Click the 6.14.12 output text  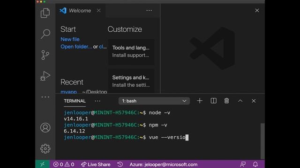pyautogui.click(x=75, y=131)
